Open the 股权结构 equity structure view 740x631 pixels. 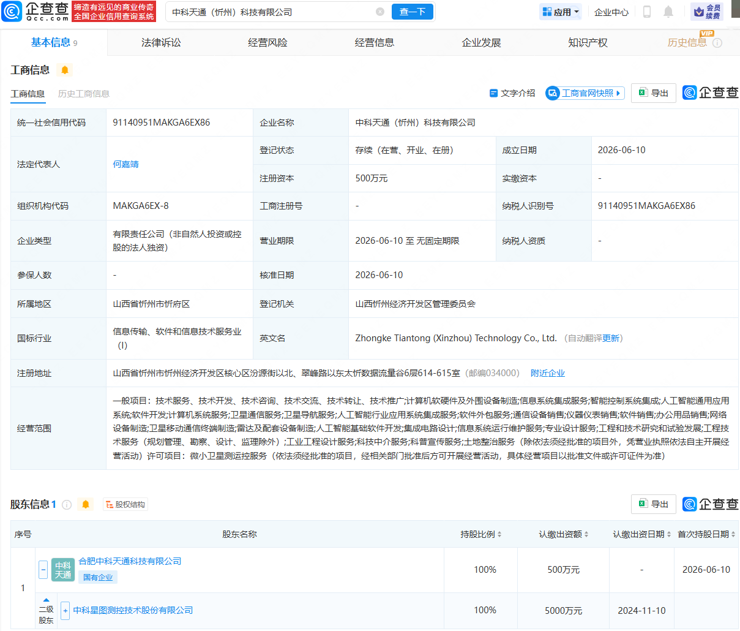[125, 505]
